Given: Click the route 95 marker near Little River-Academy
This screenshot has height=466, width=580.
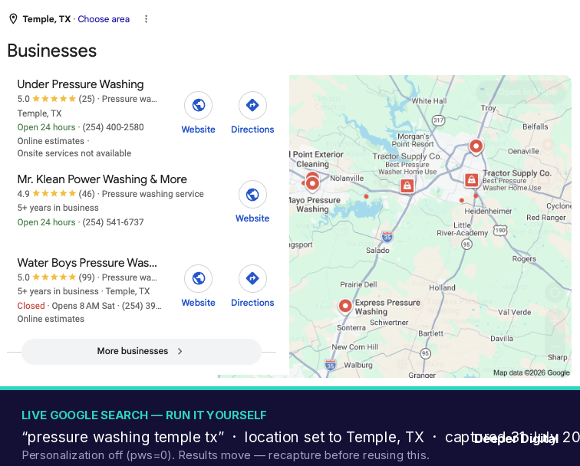Looking at the screenshot, I should pos(466,244).
